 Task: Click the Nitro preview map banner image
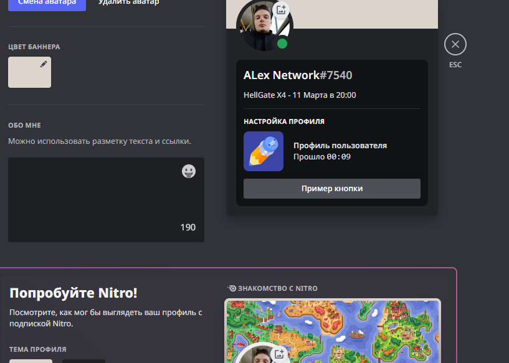point(333,331)
